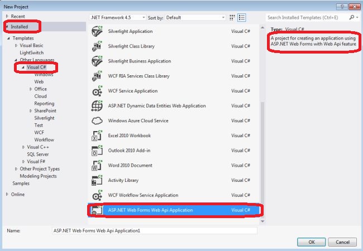The image size is (363, 251).
Task: Expand the SharePoint node arrow
Action: 31,110
